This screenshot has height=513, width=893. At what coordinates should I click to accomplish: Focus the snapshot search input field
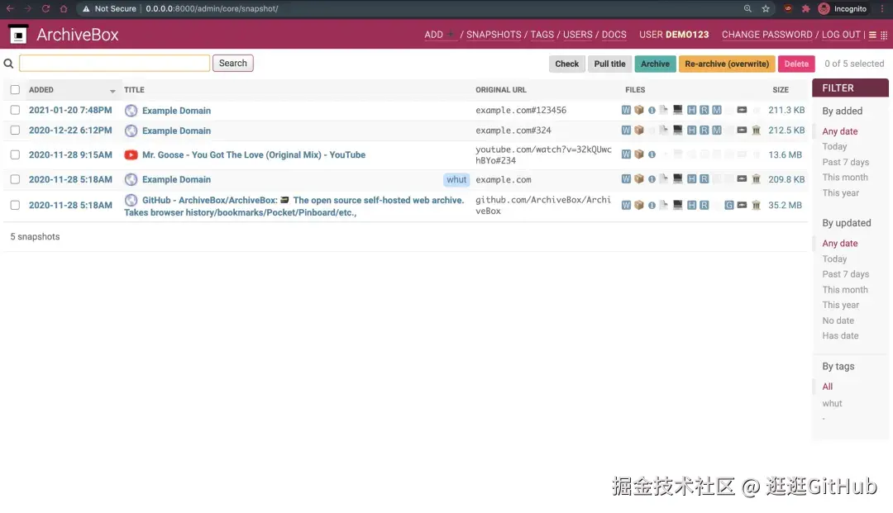coord(114,63)
